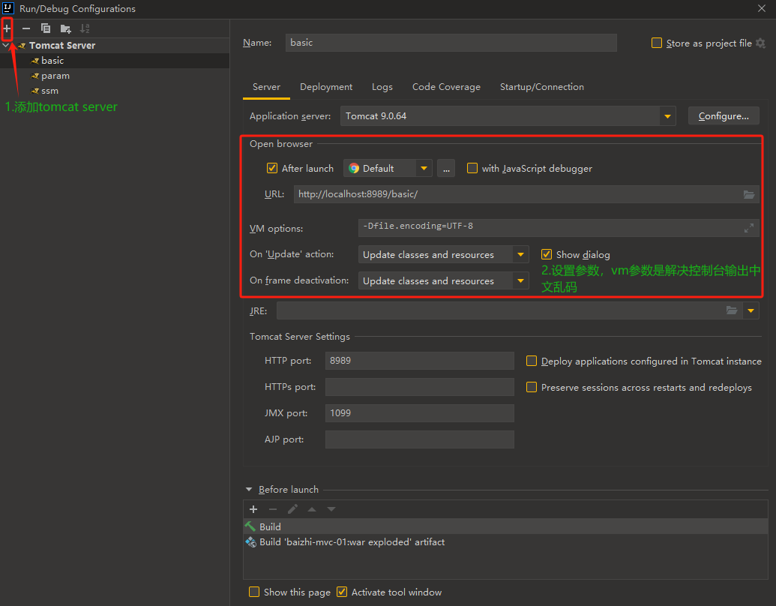Switch to the Deployment tab
The width and height of the screenshot is (776, 606).
(326, 87)
